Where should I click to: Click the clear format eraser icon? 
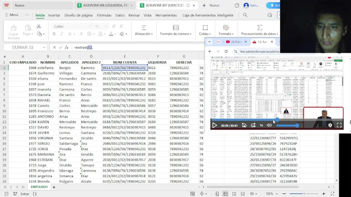[x=122, y=34]
